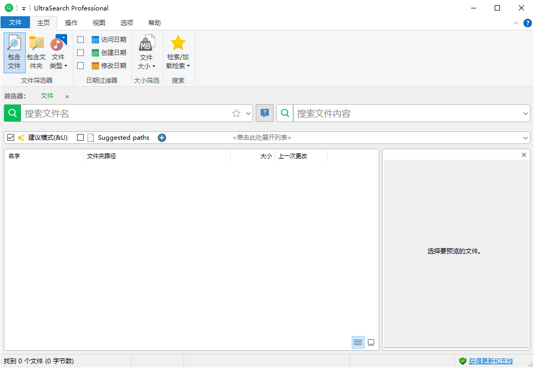Viewport: 534px width, 368px height.
Task: Disable the 建议模式 checkbox
Action: coord(10,137)
